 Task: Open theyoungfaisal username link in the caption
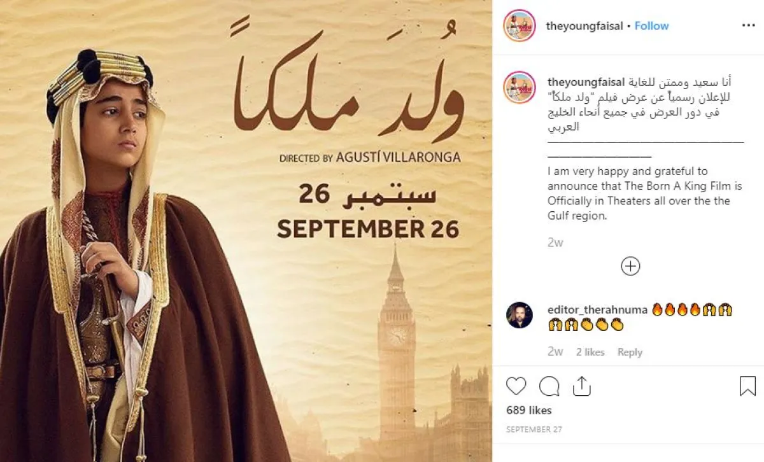tap(585, 82)
